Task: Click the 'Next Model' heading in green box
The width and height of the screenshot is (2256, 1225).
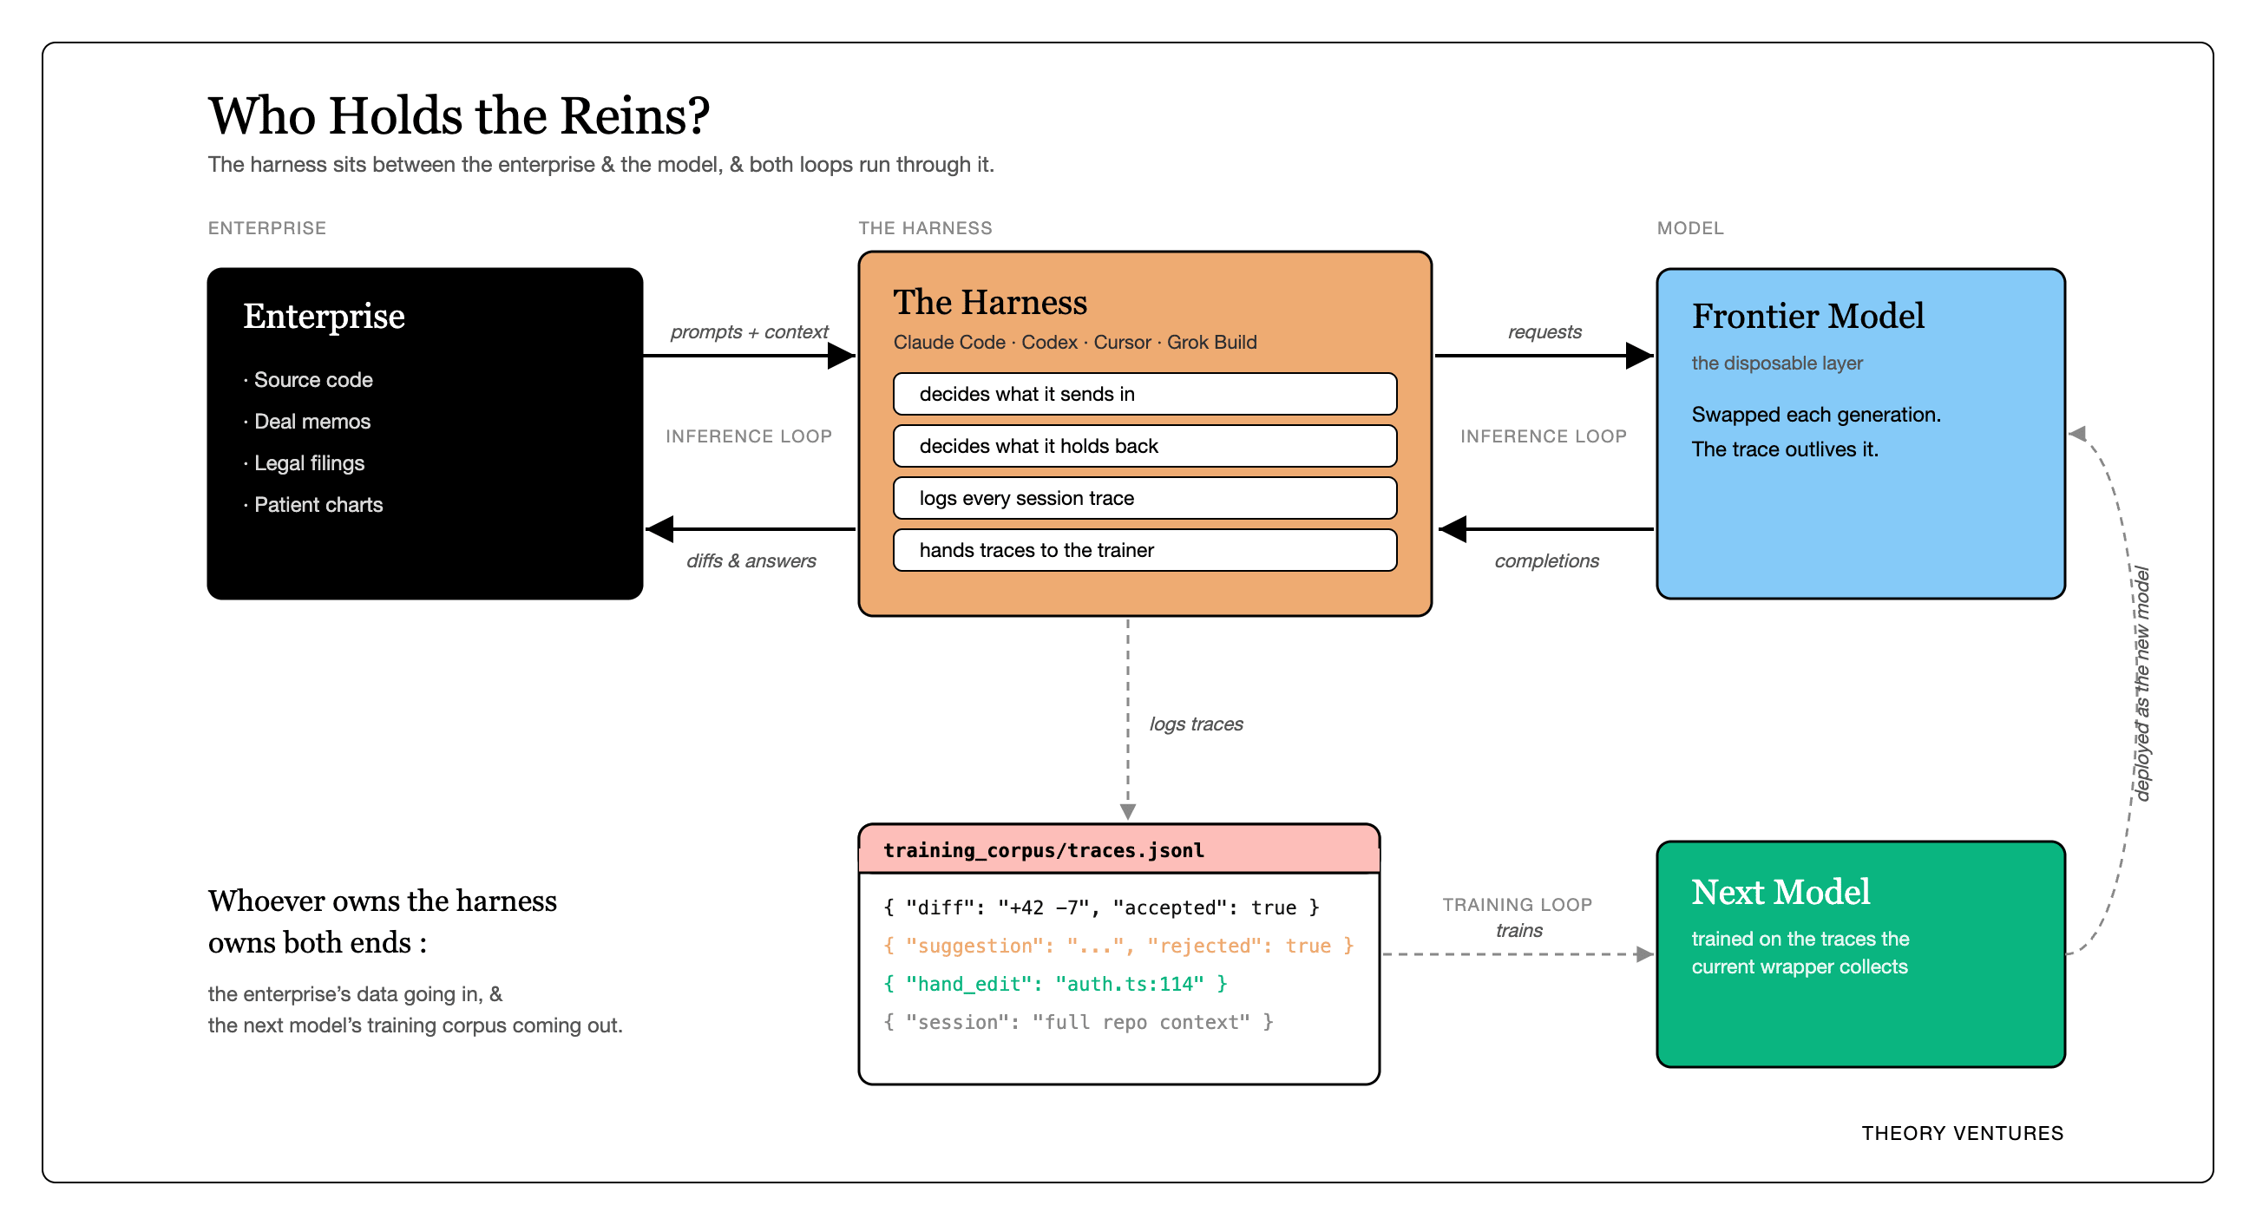Action: click(1780, 892)
